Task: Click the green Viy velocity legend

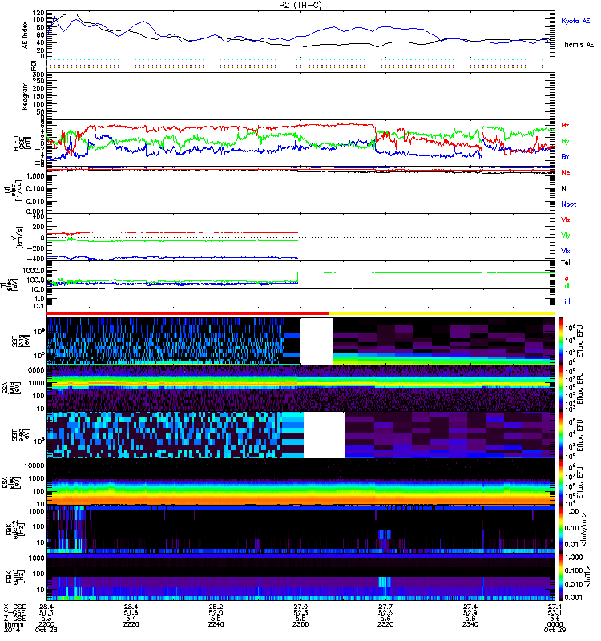Action: click(565, 236)
